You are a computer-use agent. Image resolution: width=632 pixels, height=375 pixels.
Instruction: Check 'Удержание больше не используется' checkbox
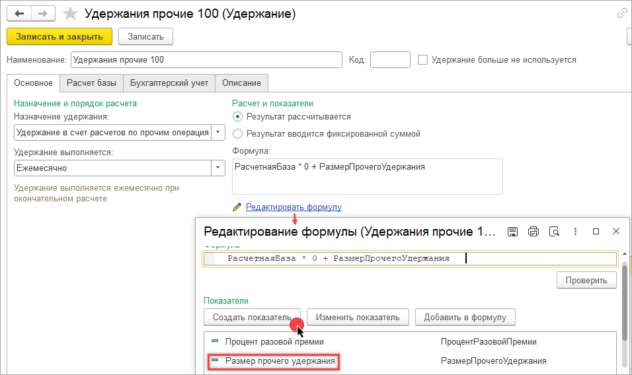[423, 59]
